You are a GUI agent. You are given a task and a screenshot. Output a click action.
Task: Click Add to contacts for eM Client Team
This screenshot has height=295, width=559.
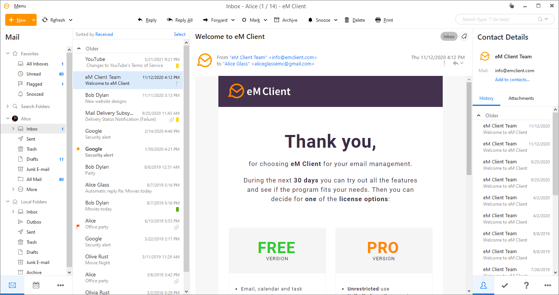pos(513,79)
